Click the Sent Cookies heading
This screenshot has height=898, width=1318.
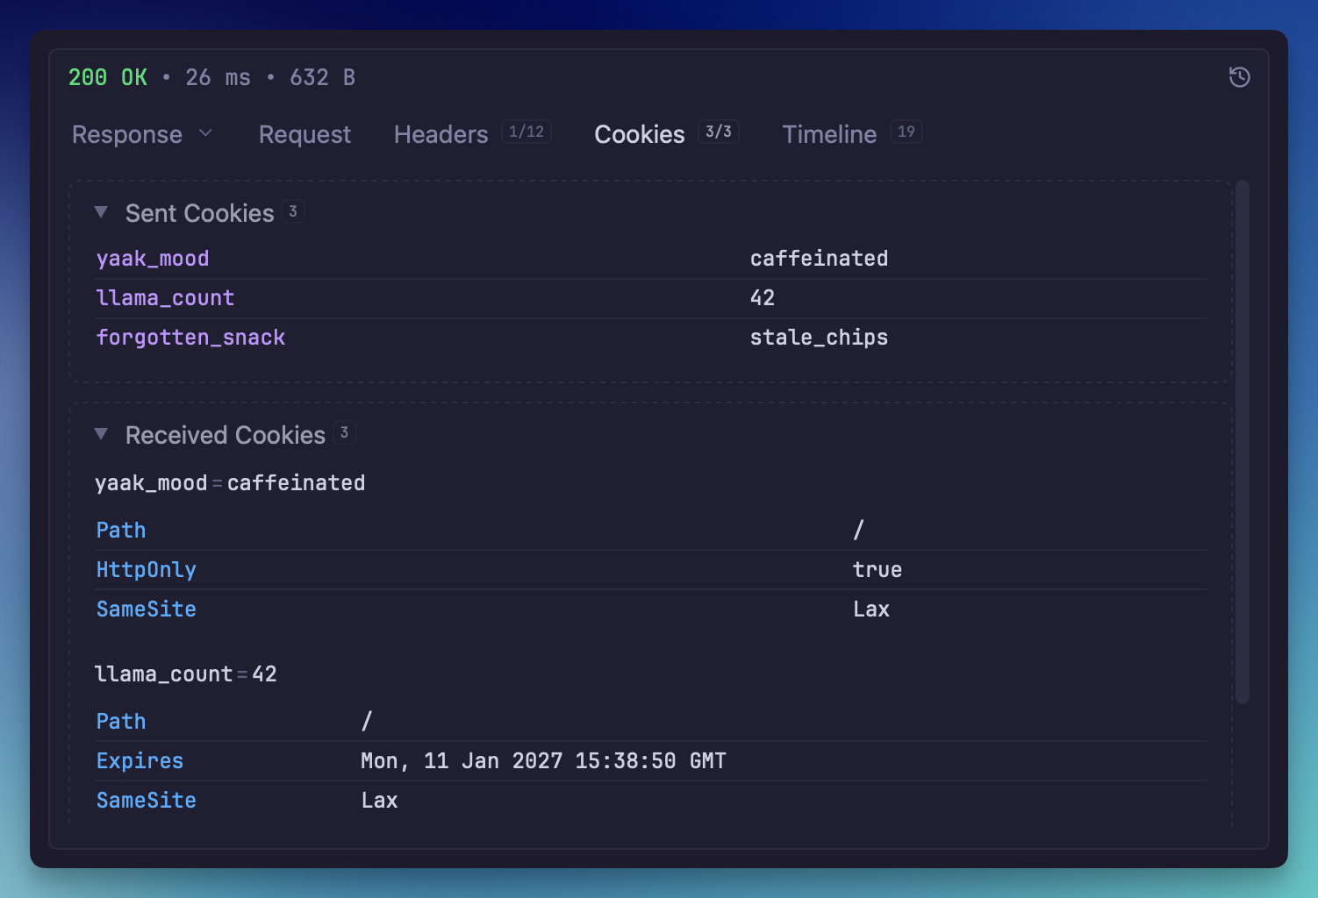pos(199,213)
